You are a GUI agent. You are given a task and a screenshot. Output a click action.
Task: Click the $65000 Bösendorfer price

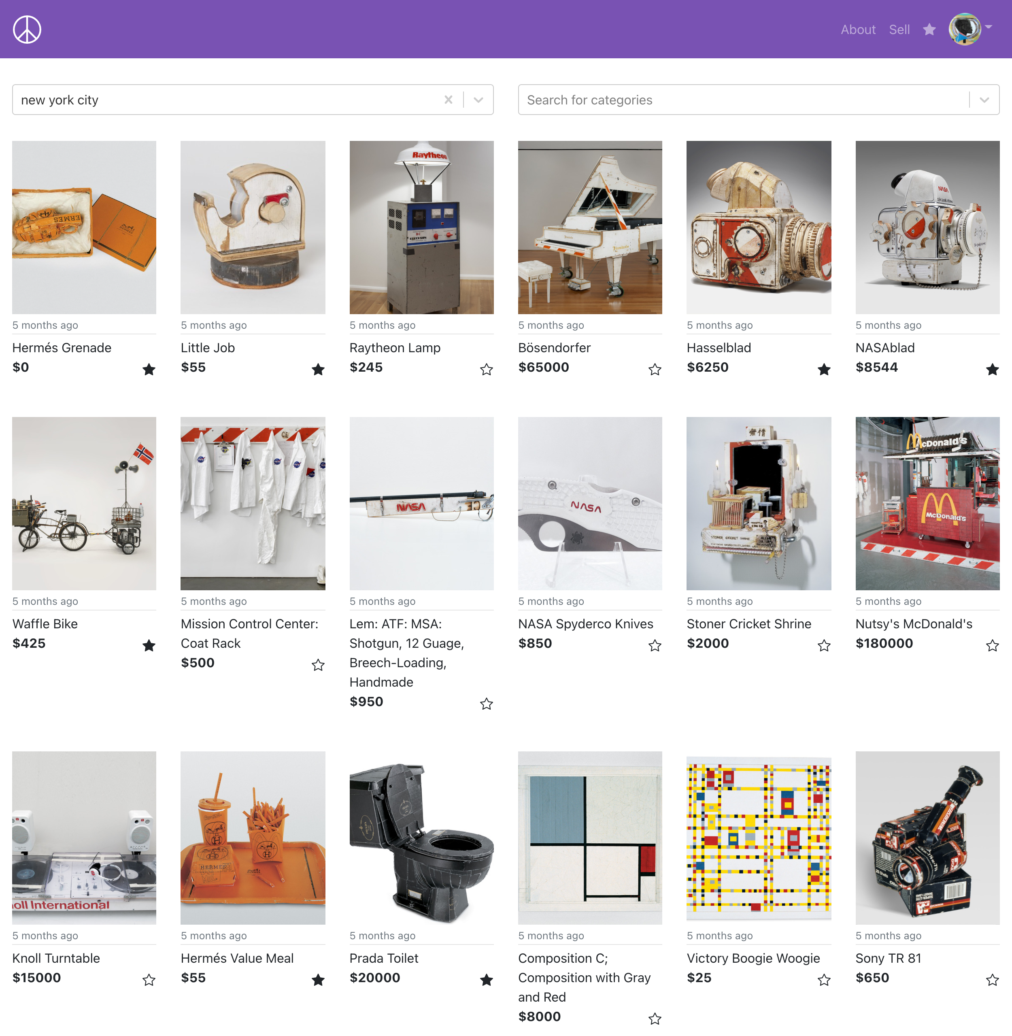pos(543,367)
